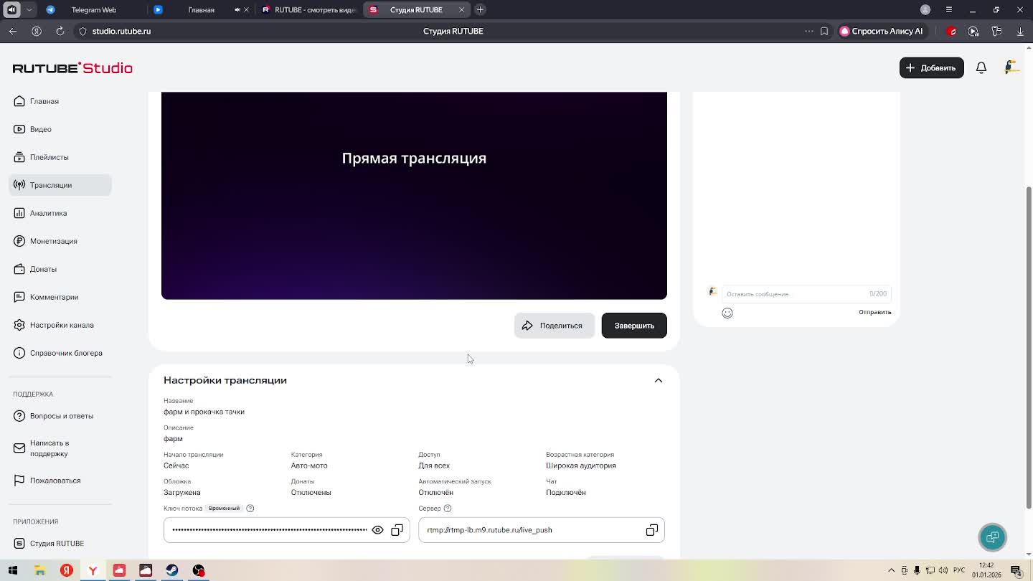Open the browser downloads icon
Viewport: 1033px width, 581px height.
coord(1020,31)
